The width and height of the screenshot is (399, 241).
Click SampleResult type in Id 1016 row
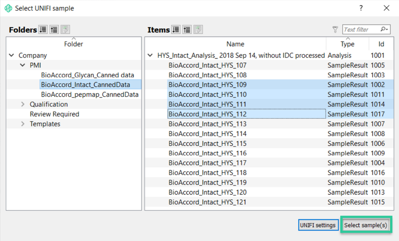coord(348,173)
